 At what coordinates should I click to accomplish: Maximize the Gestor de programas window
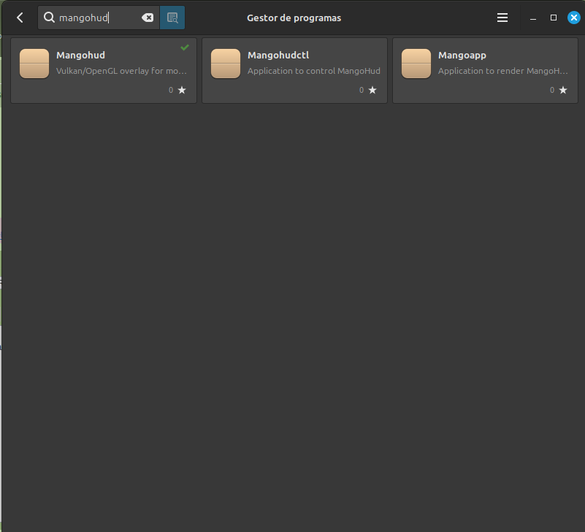point(554,18)
